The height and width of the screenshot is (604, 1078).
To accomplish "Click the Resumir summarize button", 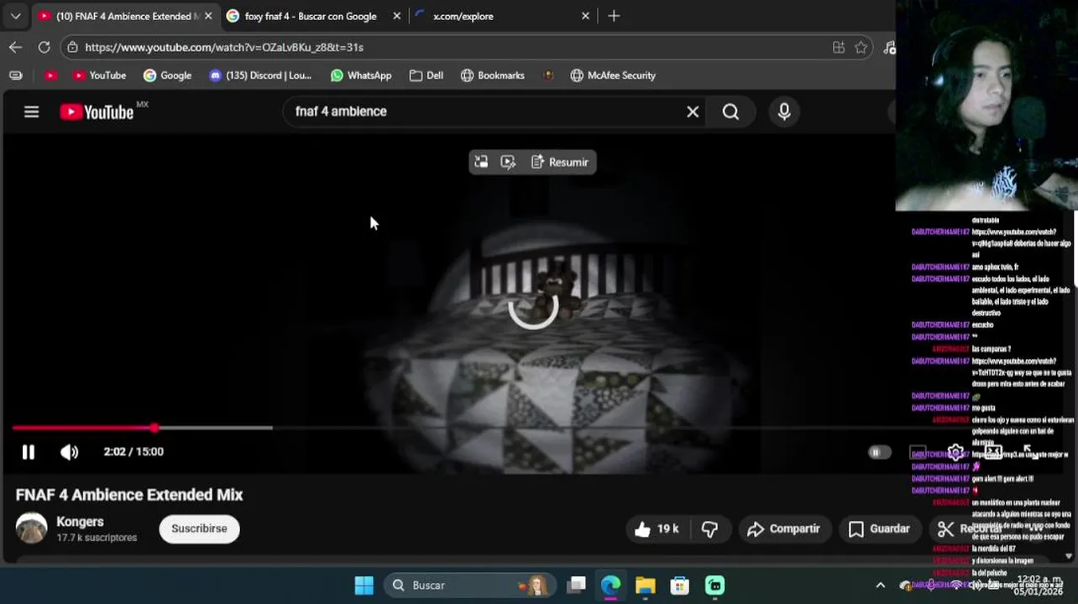I will 560,162.
